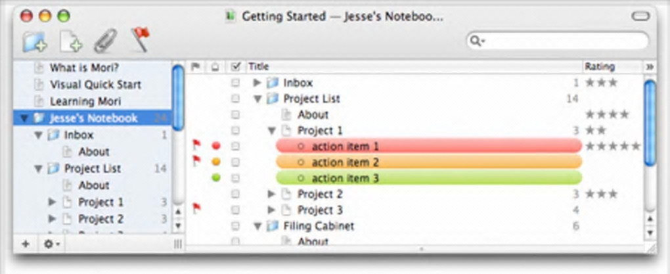Click the paperclip attachment toolbar icon
This screenshot has width=670, height=274.
click(105, 41)
